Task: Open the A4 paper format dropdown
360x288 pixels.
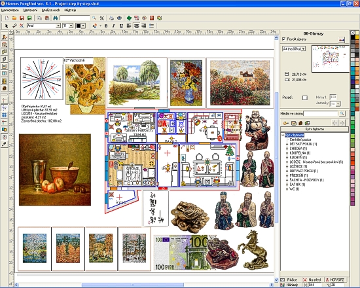Action: pos(304,49)
